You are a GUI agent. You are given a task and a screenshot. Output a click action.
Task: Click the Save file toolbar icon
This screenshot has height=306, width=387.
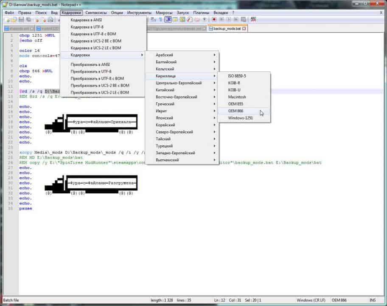tap(21, 20)
